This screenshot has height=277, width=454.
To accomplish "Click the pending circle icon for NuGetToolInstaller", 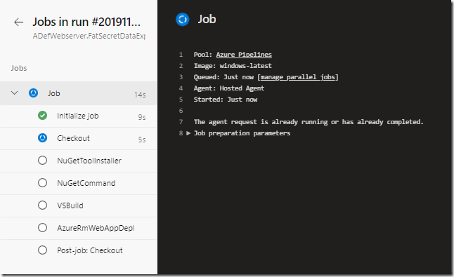I will tap(43, 161).
